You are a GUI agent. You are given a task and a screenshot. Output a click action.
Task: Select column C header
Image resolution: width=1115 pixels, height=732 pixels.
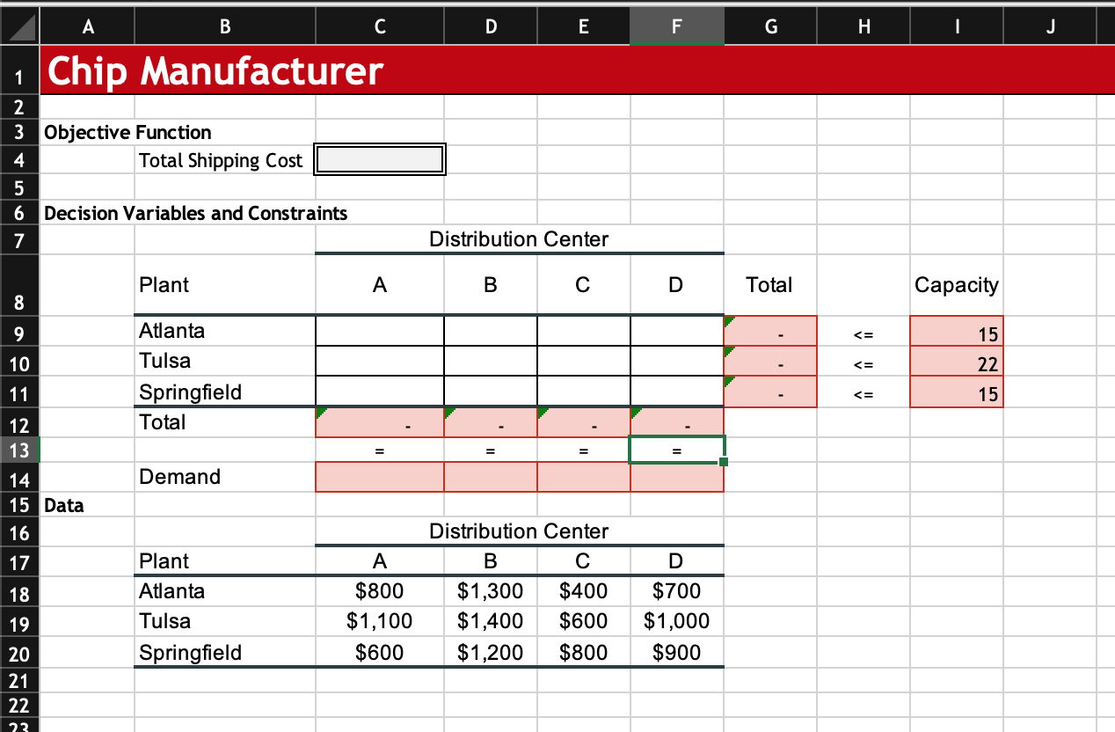(380, 27)
